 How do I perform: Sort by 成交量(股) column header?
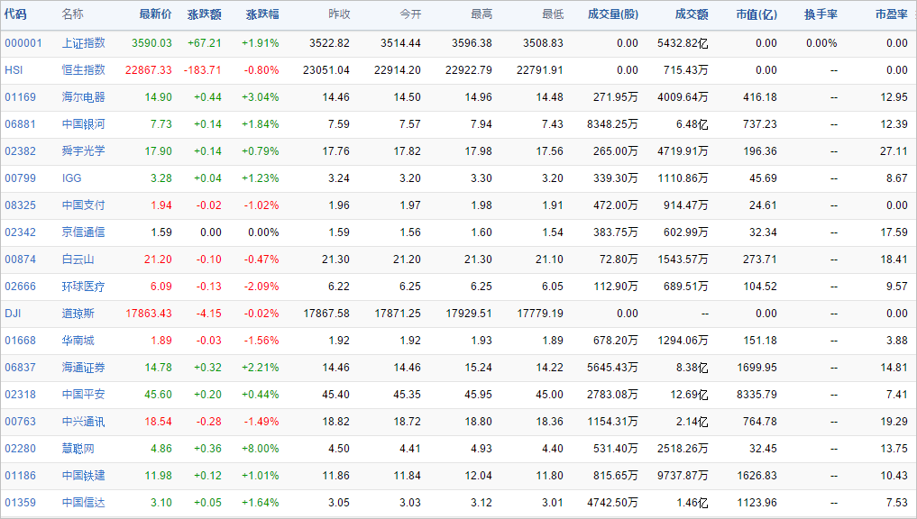pos(612,14)
